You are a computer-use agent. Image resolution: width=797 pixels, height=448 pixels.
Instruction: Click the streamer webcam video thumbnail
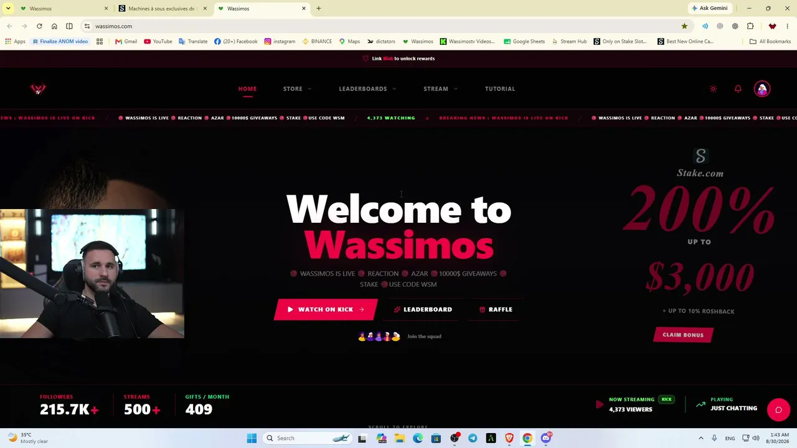(92, 274)
